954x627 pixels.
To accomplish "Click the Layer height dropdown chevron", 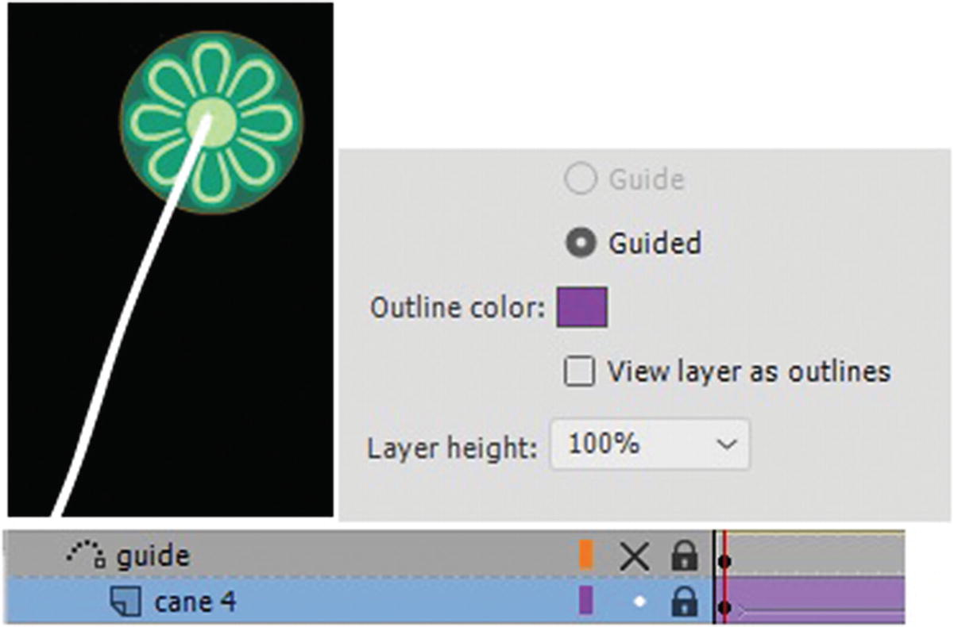I will (726, 444).
